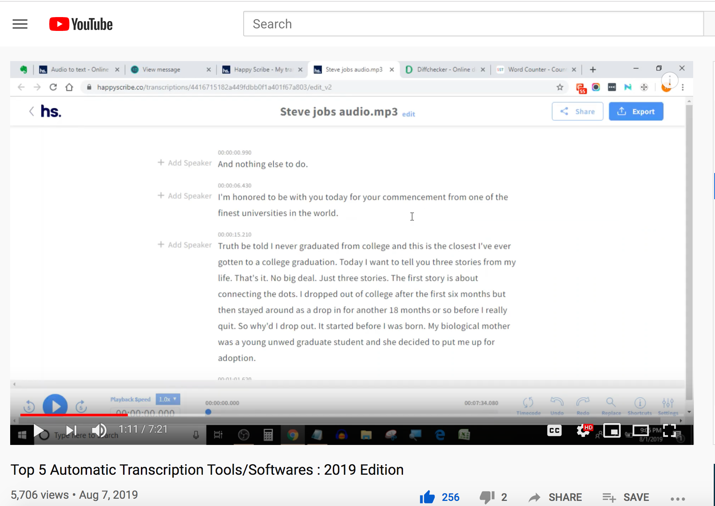Image resolution: width=715 pixels, height=506 pixels.
Task: Play the YouTube video
Action: [x=39, y=430]
